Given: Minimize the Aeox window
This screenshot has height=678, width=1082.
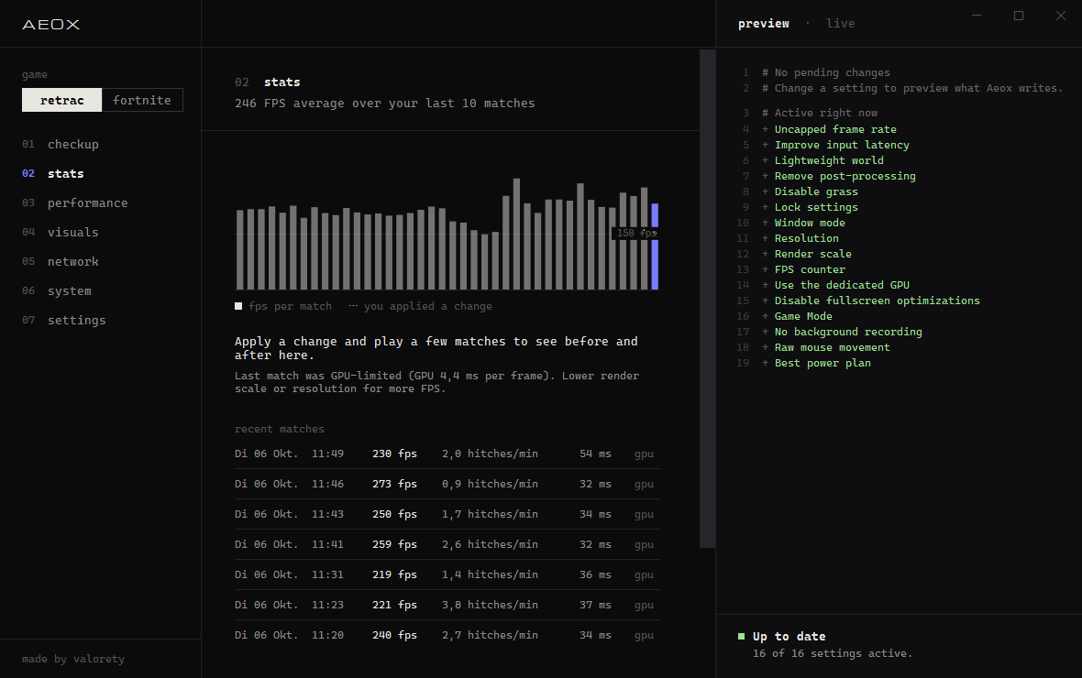Looking at the screenshot, I should [977, 16].
